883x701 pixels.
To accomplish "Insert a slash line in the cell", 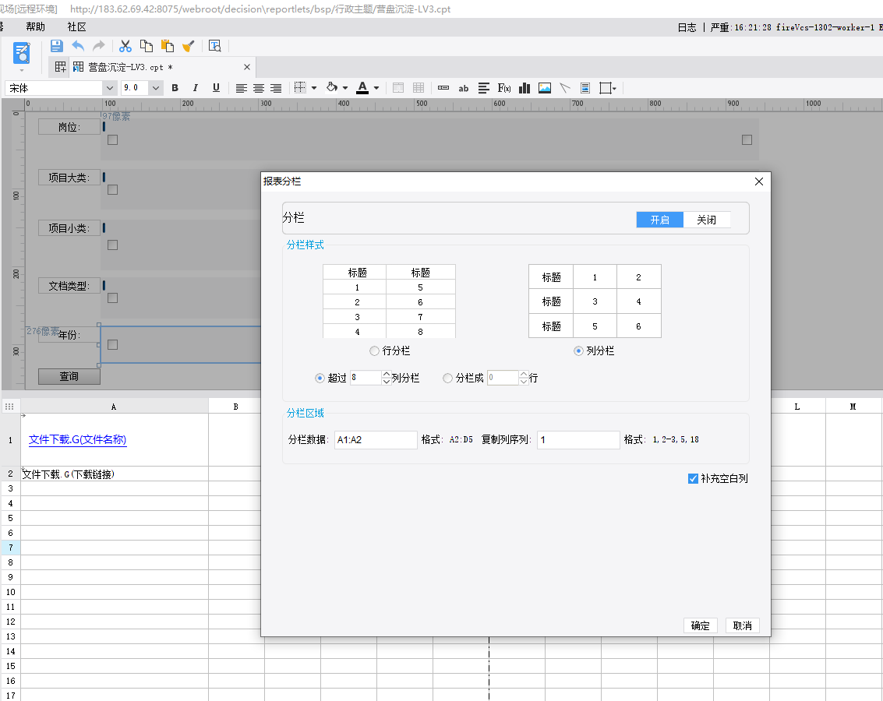I will pyautogui.click(x=565, y=88).
